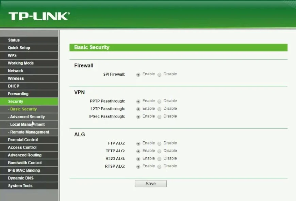Screen dimensions: 296x201
Task: Disable PPTP Passthrough
Action: [x=160, y=102]
